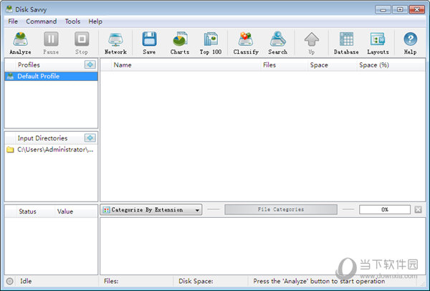Show the Top 100 files
Viewport: 430px width, 291px height.
(x=211, y=43)
